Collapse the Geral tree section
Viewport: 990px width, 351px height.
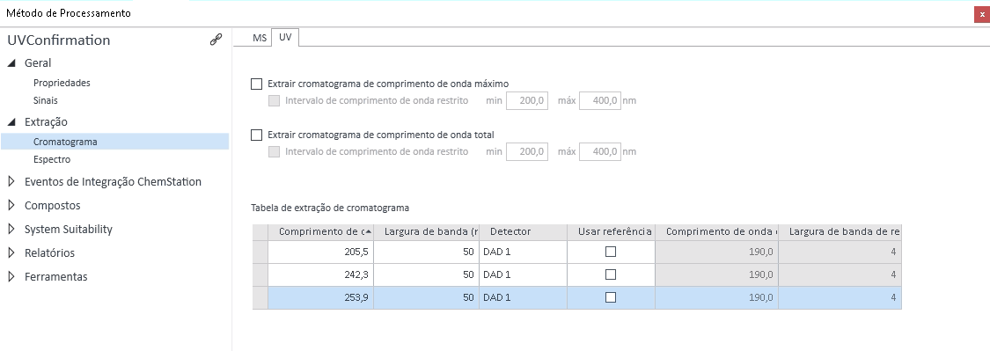(x=11, y=63)
